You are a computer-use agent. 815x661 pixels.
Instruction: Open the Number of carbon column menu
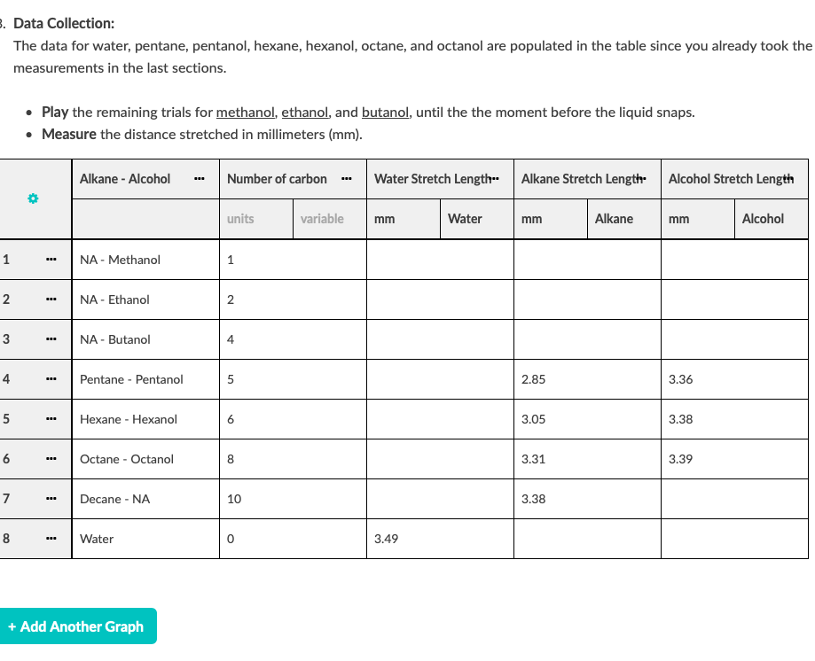pos(349,178)
